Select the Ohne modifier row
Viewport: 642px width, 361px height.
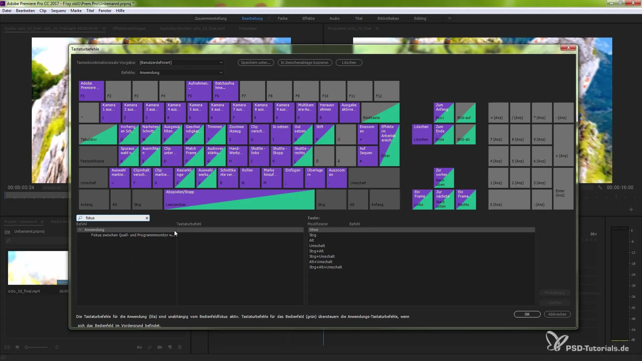coord(421,230)
